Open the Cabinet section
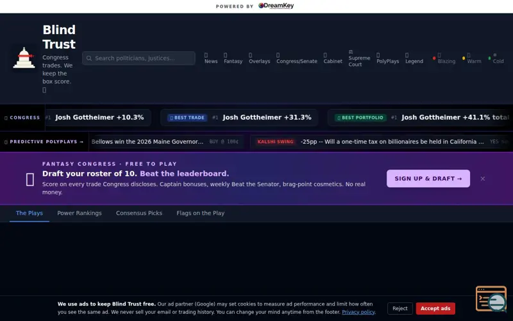This screenshot has width=513, height=321. click(x=333, y=58)
